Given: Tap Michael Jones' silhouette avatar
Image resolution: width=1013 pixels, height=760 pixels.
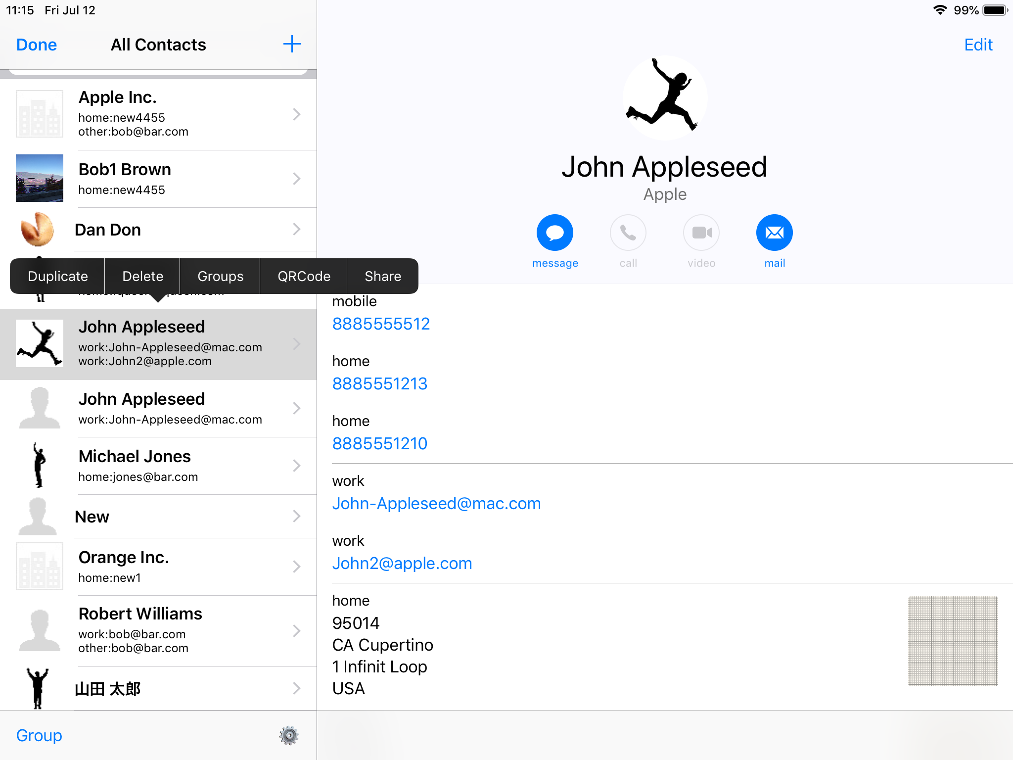Looking at the screenshot, I should (39, 465).
